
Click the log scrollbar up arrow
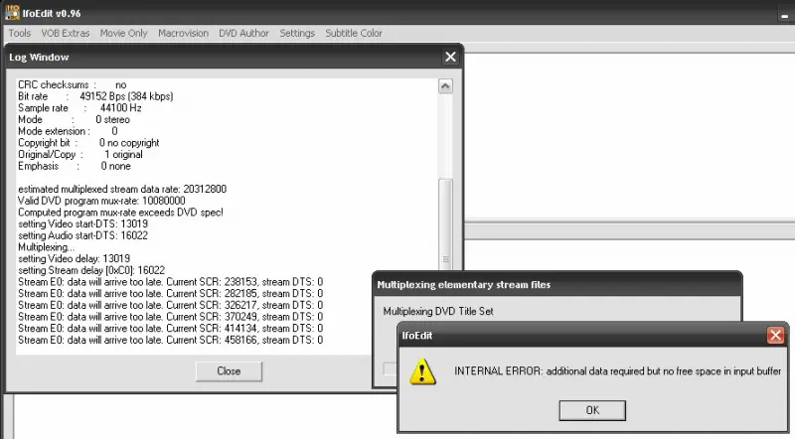[445, 86]
